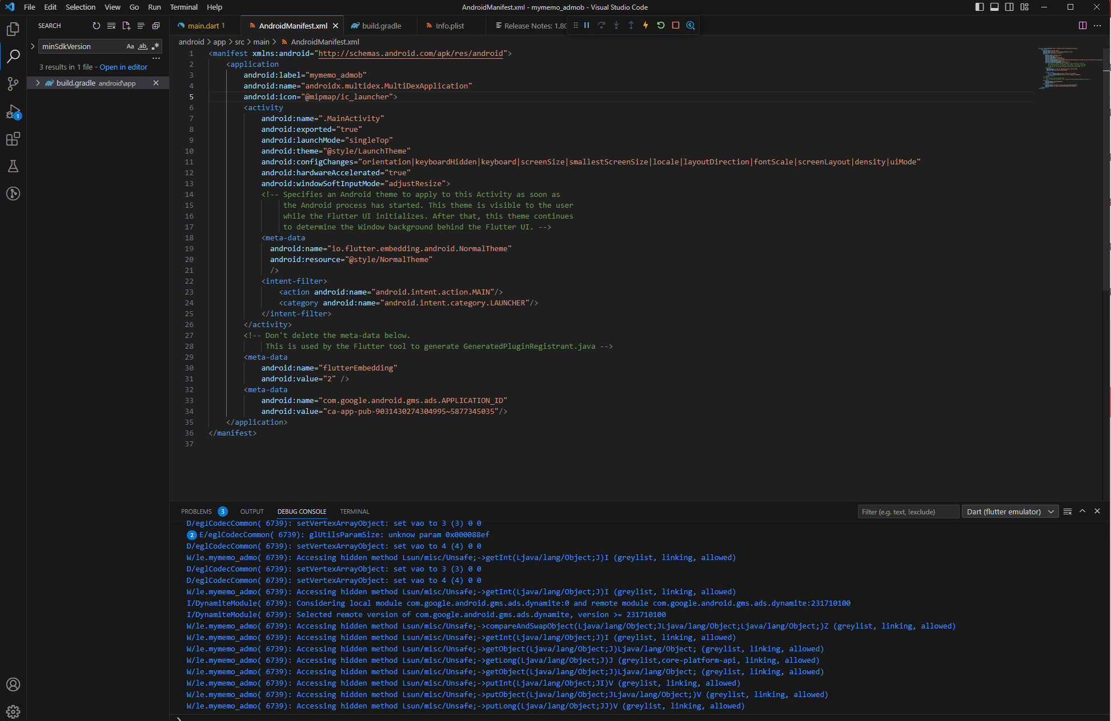Open the Run and Debug view
Viewport: 1111px width, 721px height.
[x=13, y=111]
